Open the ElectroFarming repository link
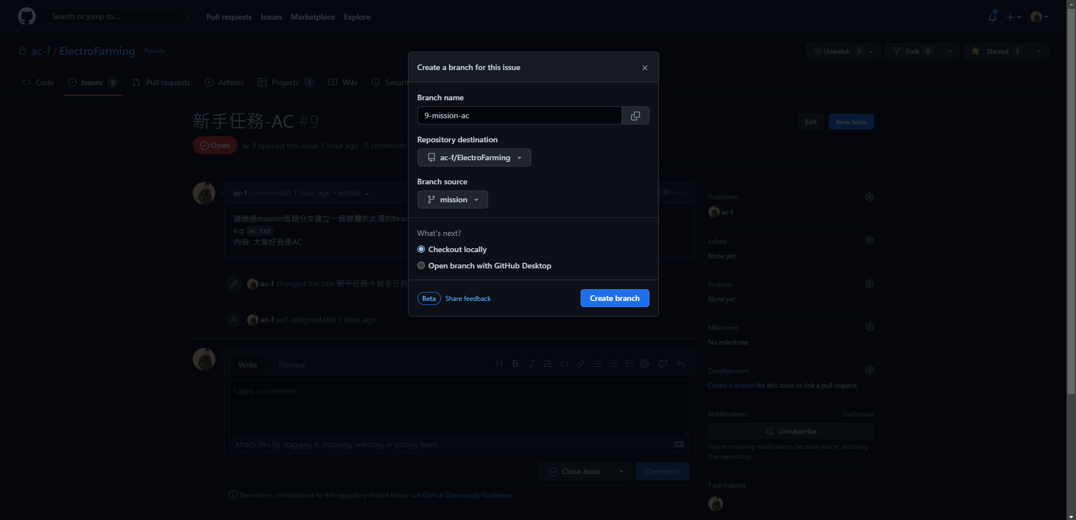The width and height of the screenshot is (1076, 520). 97,51
